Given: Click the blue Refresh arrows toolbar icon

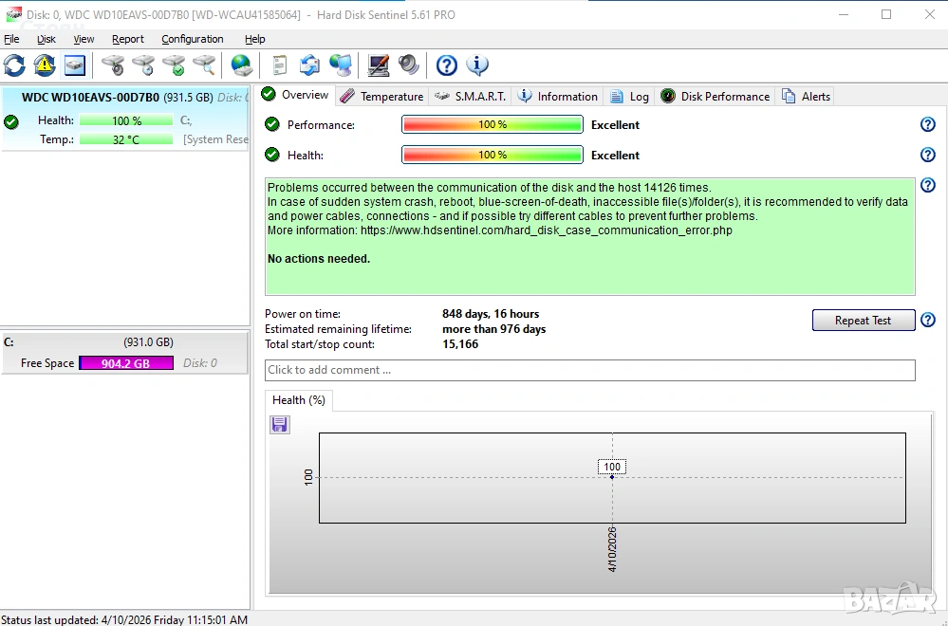Looking at the screenshot, I should click(x=14, y=65).
